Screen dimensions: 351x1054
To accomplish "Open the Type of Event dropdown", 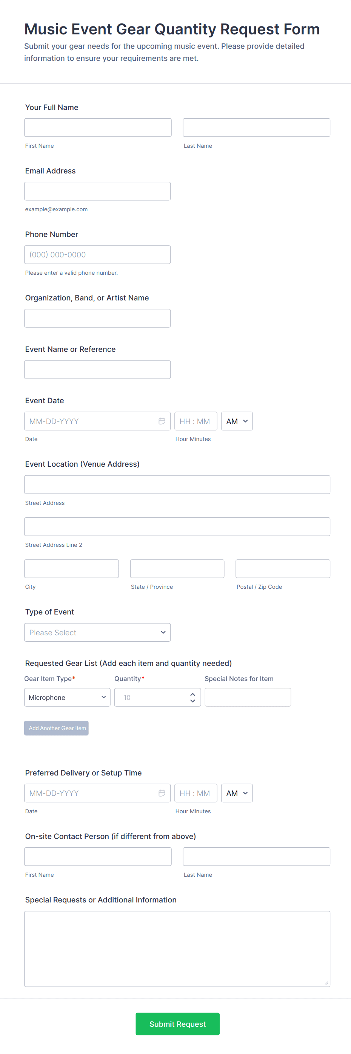I will (97, 632).
